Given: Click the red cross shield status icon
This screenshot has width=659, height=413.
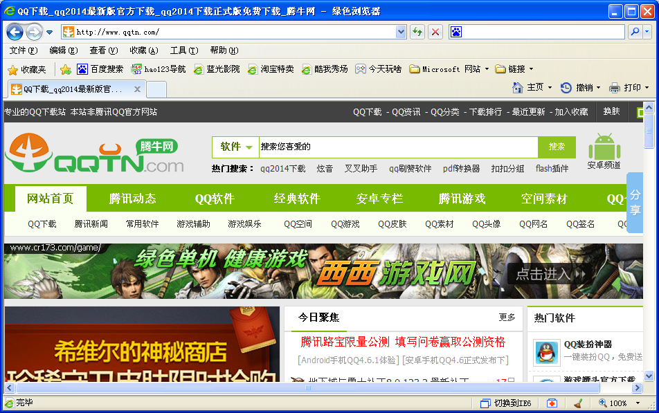Looking at the screenshot, I should pyautogui.click(x=552, y=403).
